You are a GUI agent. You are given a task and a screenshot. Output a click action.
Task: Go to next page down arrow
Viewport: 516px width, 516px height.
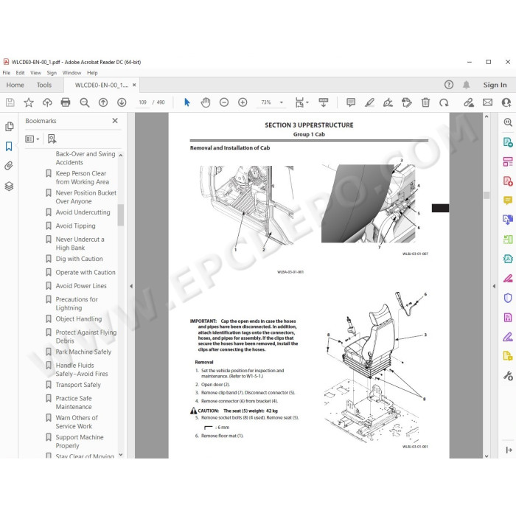click(x=122, y=102)
